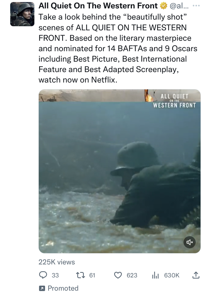The width and height of the screenshot is (211, 297).
Task: Click the retweet count 61
Action: coord(92,275)
